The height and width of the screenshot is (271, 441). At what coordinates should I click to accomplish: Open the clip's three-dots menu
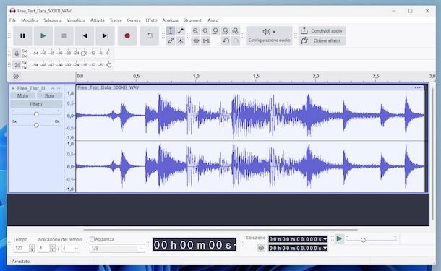(x=418, y=87)
